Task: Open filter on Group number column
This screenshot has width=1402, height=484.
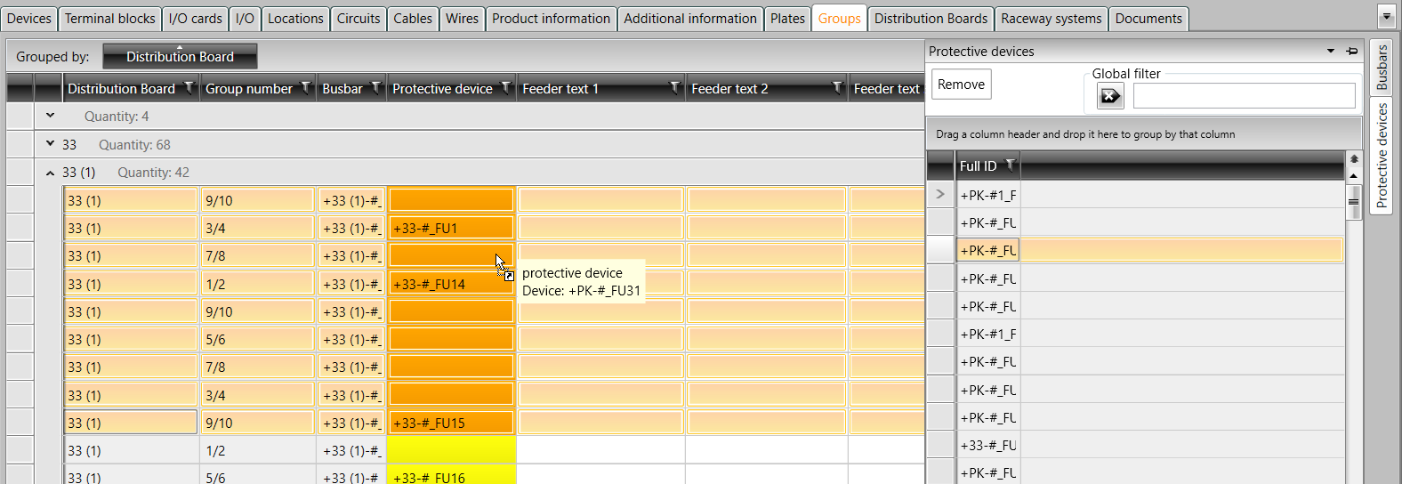Action: pos(305,87)
